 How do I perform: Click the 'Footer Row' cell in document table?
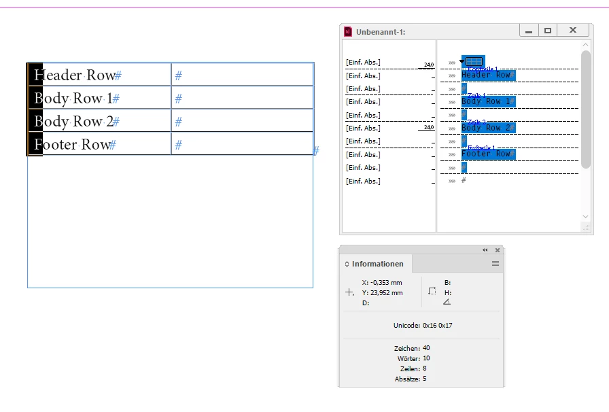pos(99,143)
